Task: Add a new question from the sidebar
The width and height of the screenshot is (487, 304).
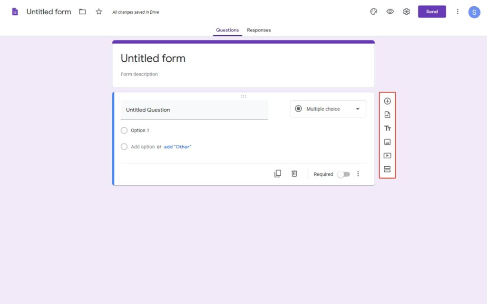Action: click(387, 101)
